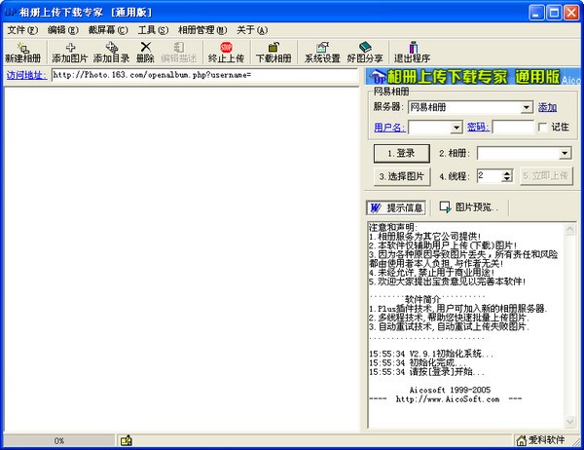
Task: Click the 0% upload progress bar
Action: pyautogui.click(x=59, y=440)
